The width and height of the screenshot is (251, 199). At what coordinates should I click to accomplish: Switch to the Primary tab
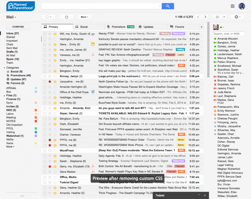[57, 27]
